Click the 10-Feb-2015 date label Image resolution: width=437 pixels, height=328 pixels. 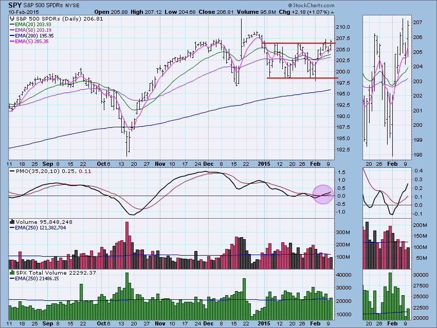click(x=24, y=12)
